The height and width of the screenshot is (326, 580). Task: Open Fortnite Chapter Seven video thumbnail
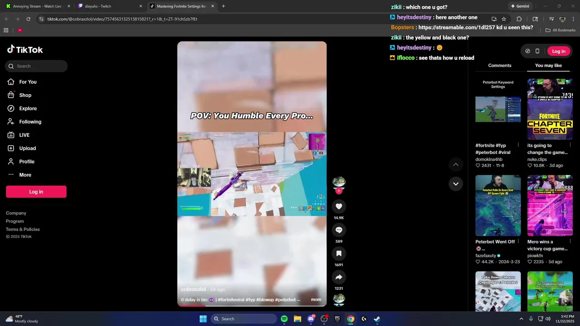[550, 109]
